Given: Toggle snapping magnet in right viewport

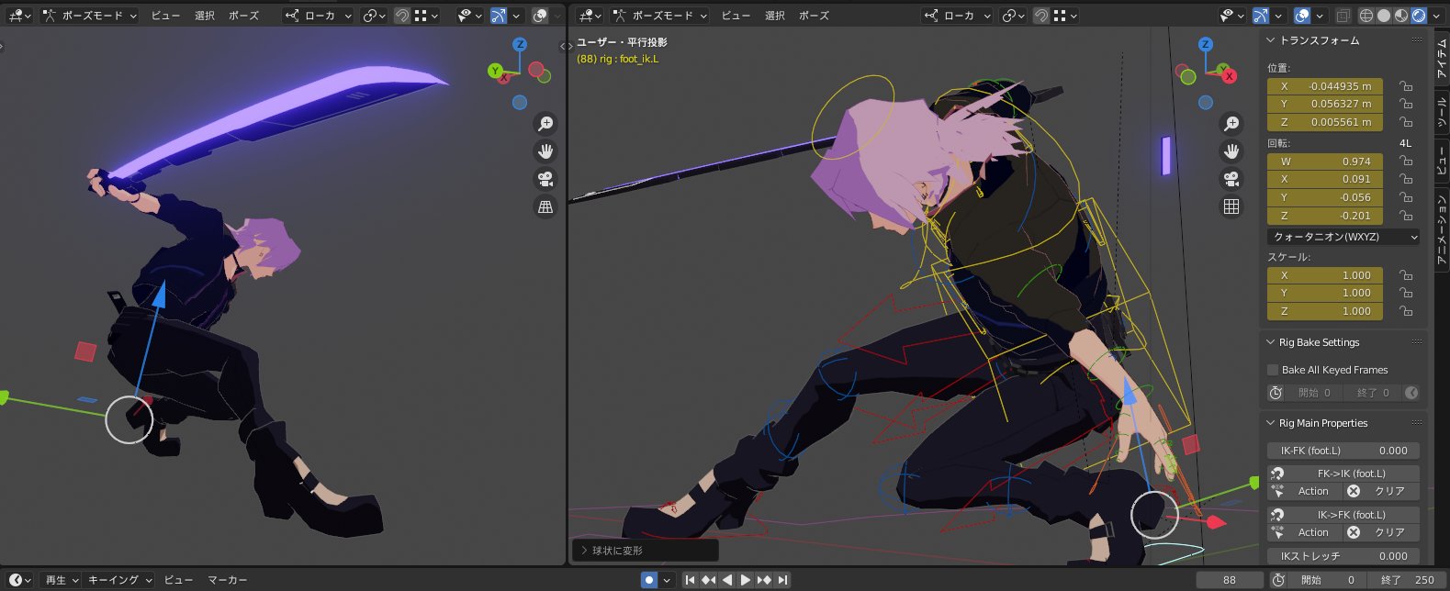Looking at the screenshot, I should [x=1040, y=16].
